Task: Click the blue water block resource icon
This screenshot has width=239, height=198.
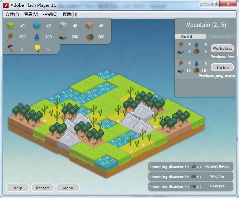Action: 37,26
